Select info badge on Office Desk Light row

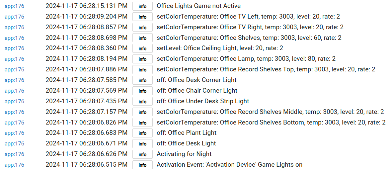(x=142, y=144)
